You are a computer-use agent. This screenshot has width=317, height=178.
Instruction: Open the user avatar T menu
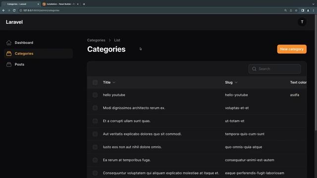click(x=302, y=22)
